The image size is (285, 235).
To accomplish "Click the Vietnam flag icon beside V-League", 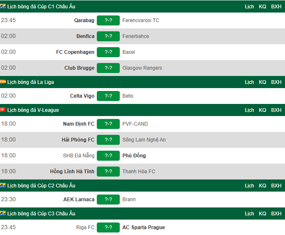I will (x=3, y=110).
